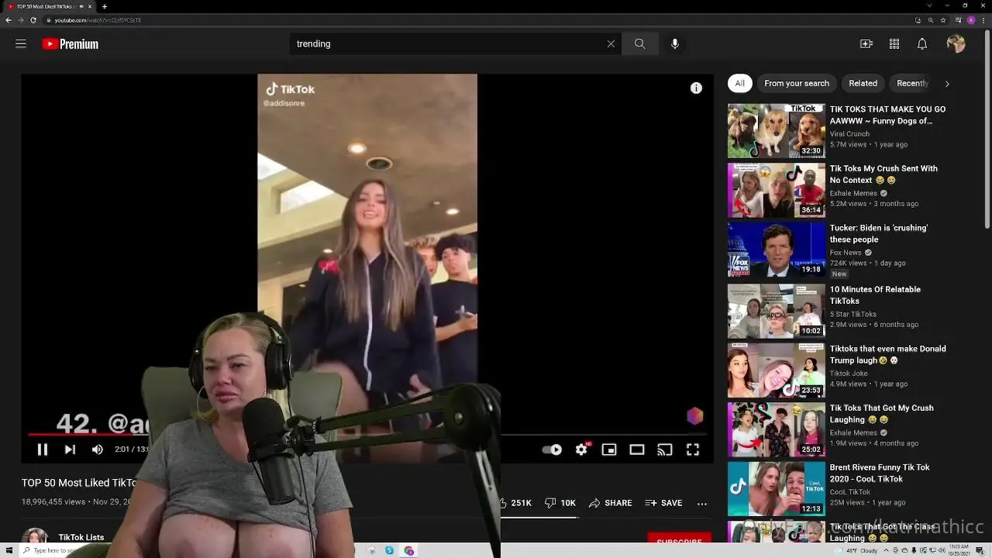Like the video with 251K likes
Image resolution: width=992 pixels, height=558 pixels.
click(515, 503)
